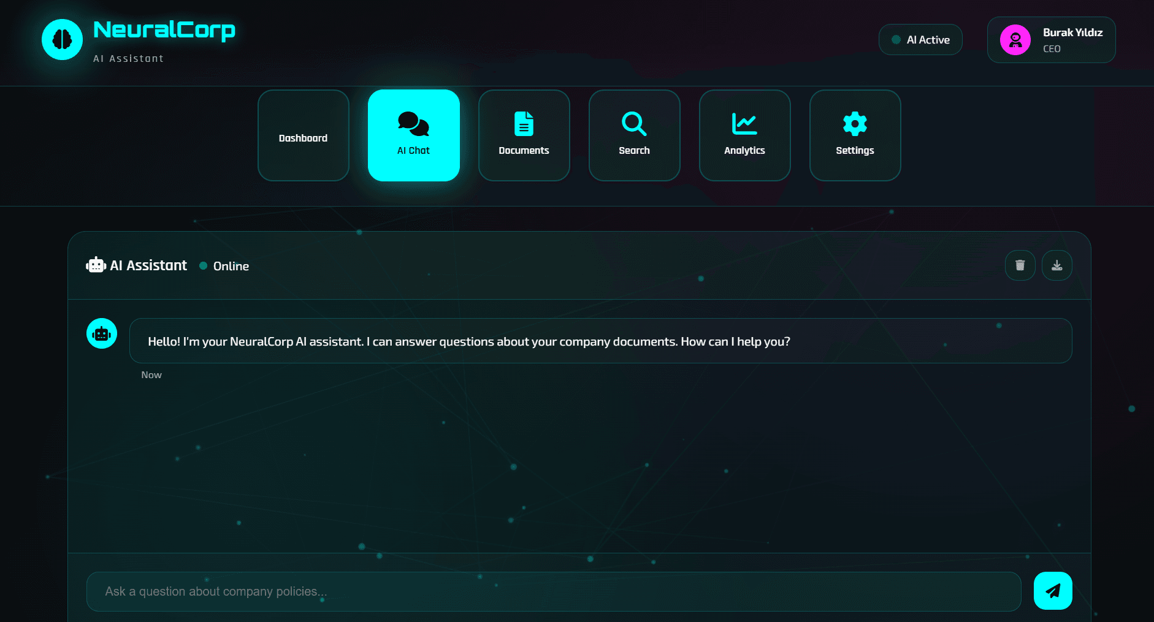The width and height of the screenshot is (1154, 622).
Task: Switch to the Dashboard tab
Action: pyautogui.click(x=303, y=135)
